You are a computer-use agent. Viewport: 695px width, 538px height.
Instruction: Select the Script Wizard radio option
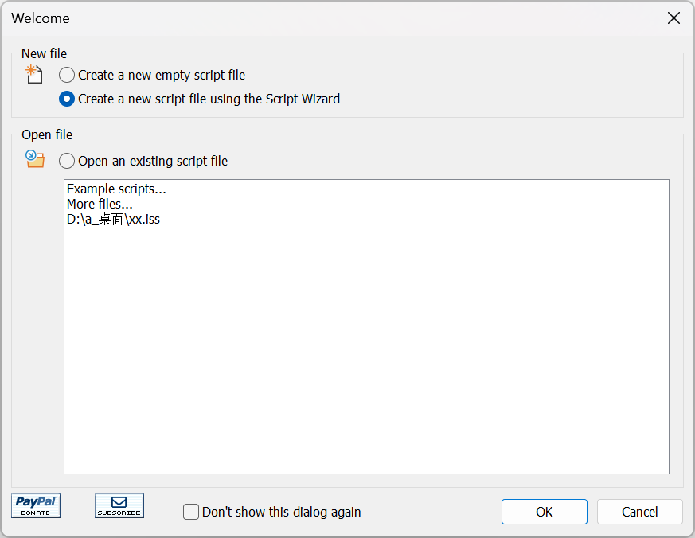point(67,99)
